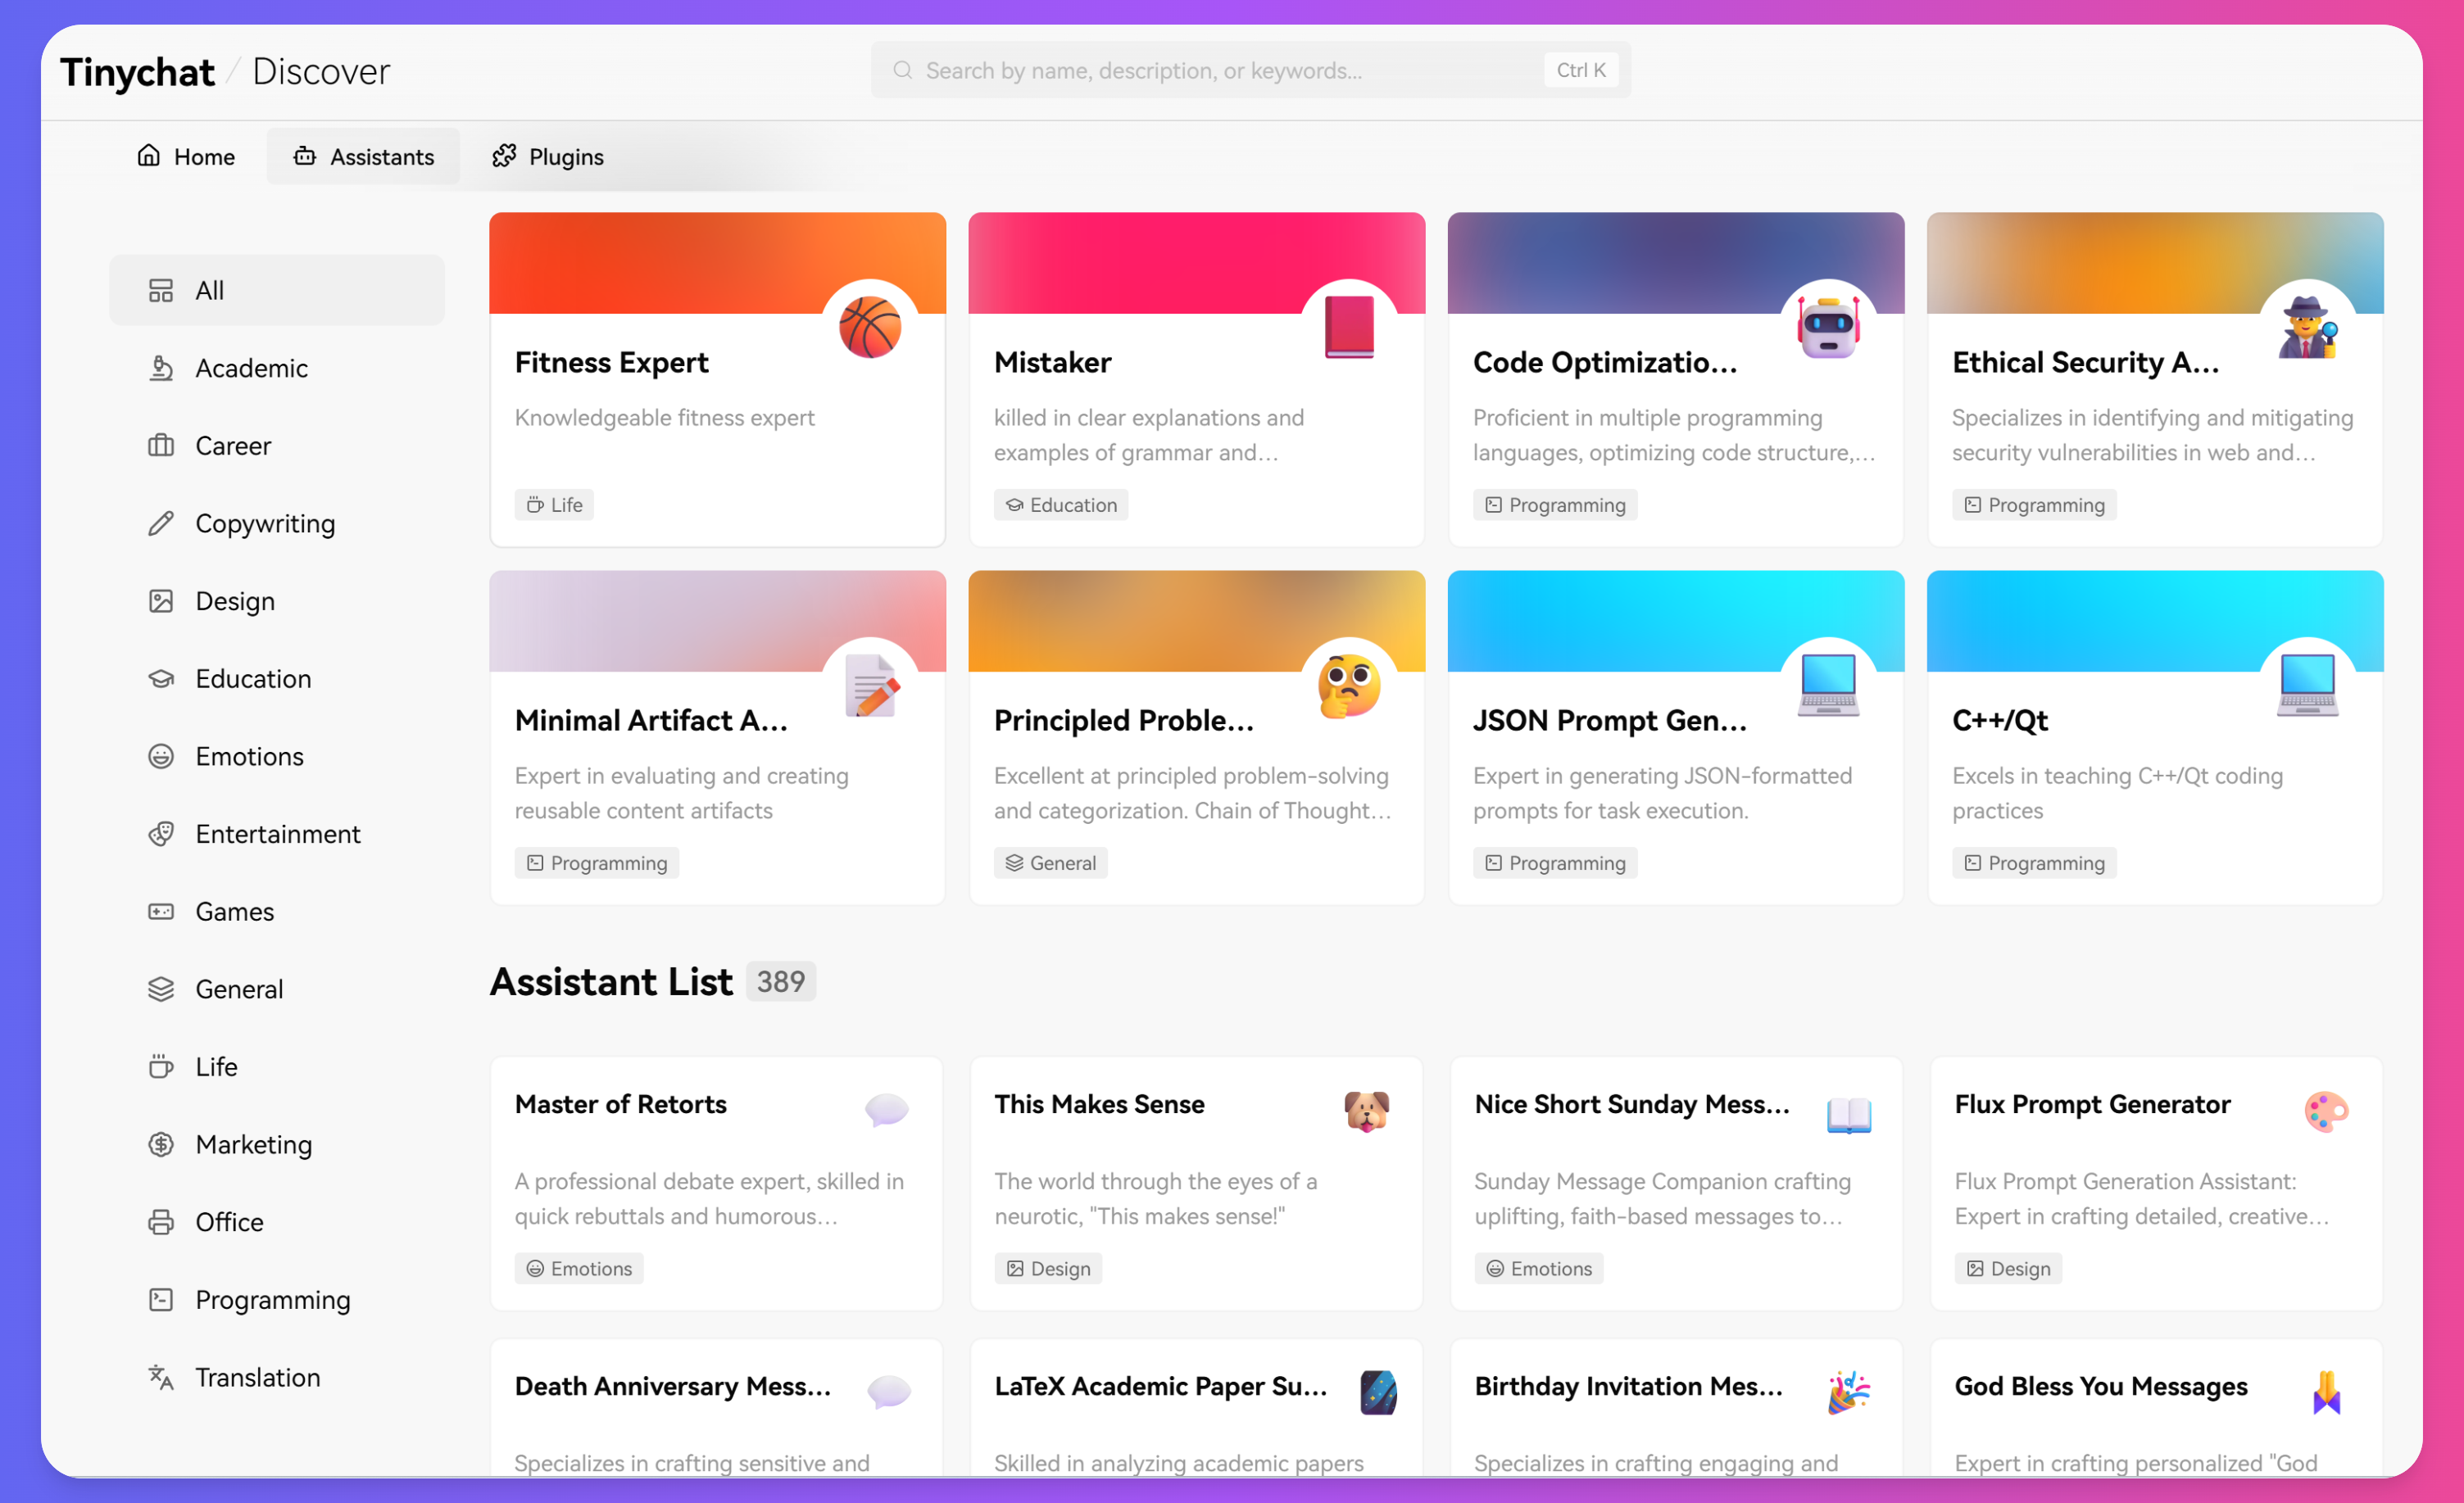The height and width of the screenshot is (1503, 2464).
Task: Click the Emotions tag on Master of Retorts
Action: (579, 1268)
